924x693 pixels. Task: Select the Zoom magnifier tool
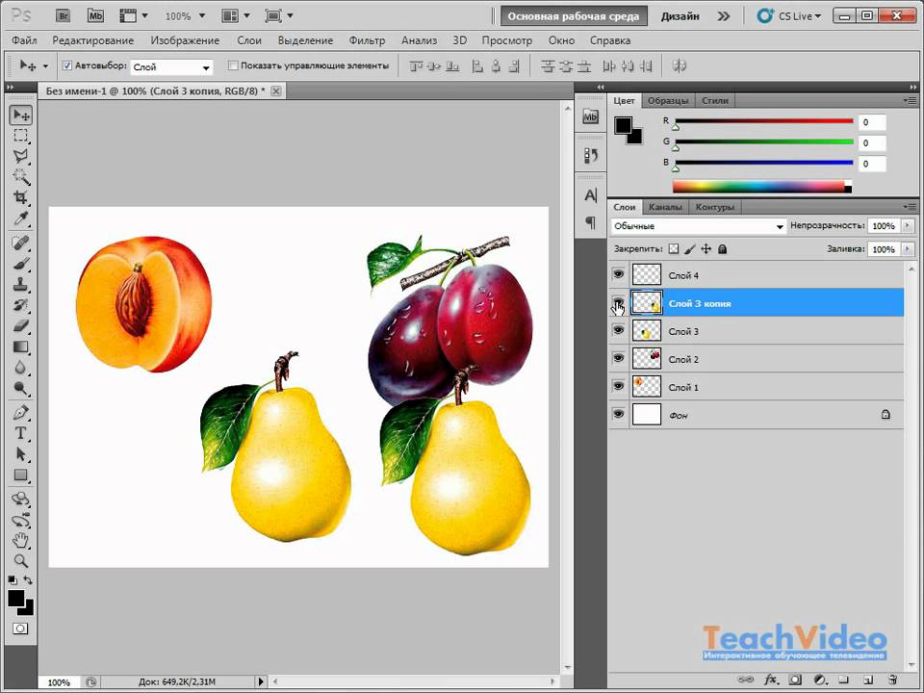(20, 560)
